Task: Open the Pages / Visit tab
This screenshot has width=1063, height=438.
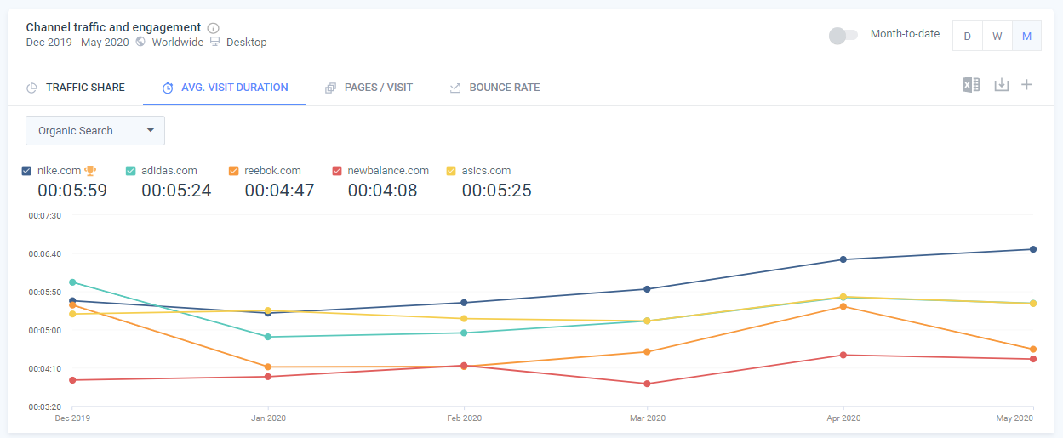Action: 369,88
